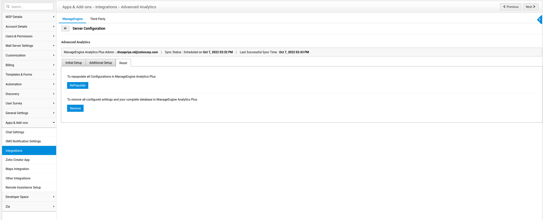Viewport: 543px width, 220px height.
Task: Expand the MSP Details menu
Action: [29, 17]
